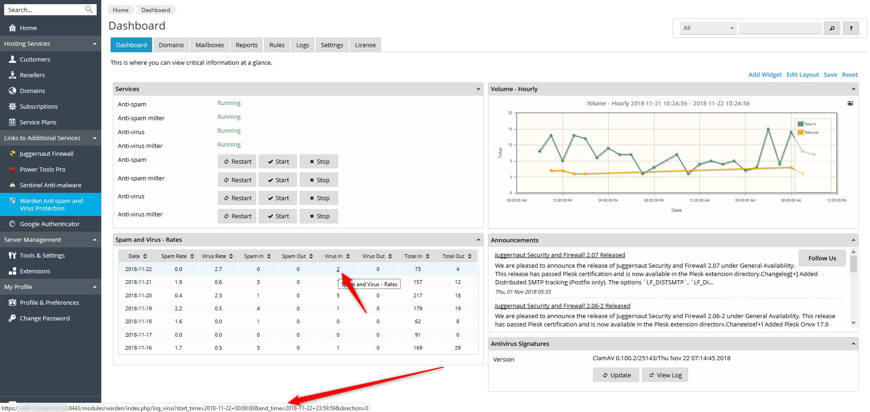Click the Edit Layout link
This screenshot has height=412, width=870.
pyautogui.click(x=802, y=74)
